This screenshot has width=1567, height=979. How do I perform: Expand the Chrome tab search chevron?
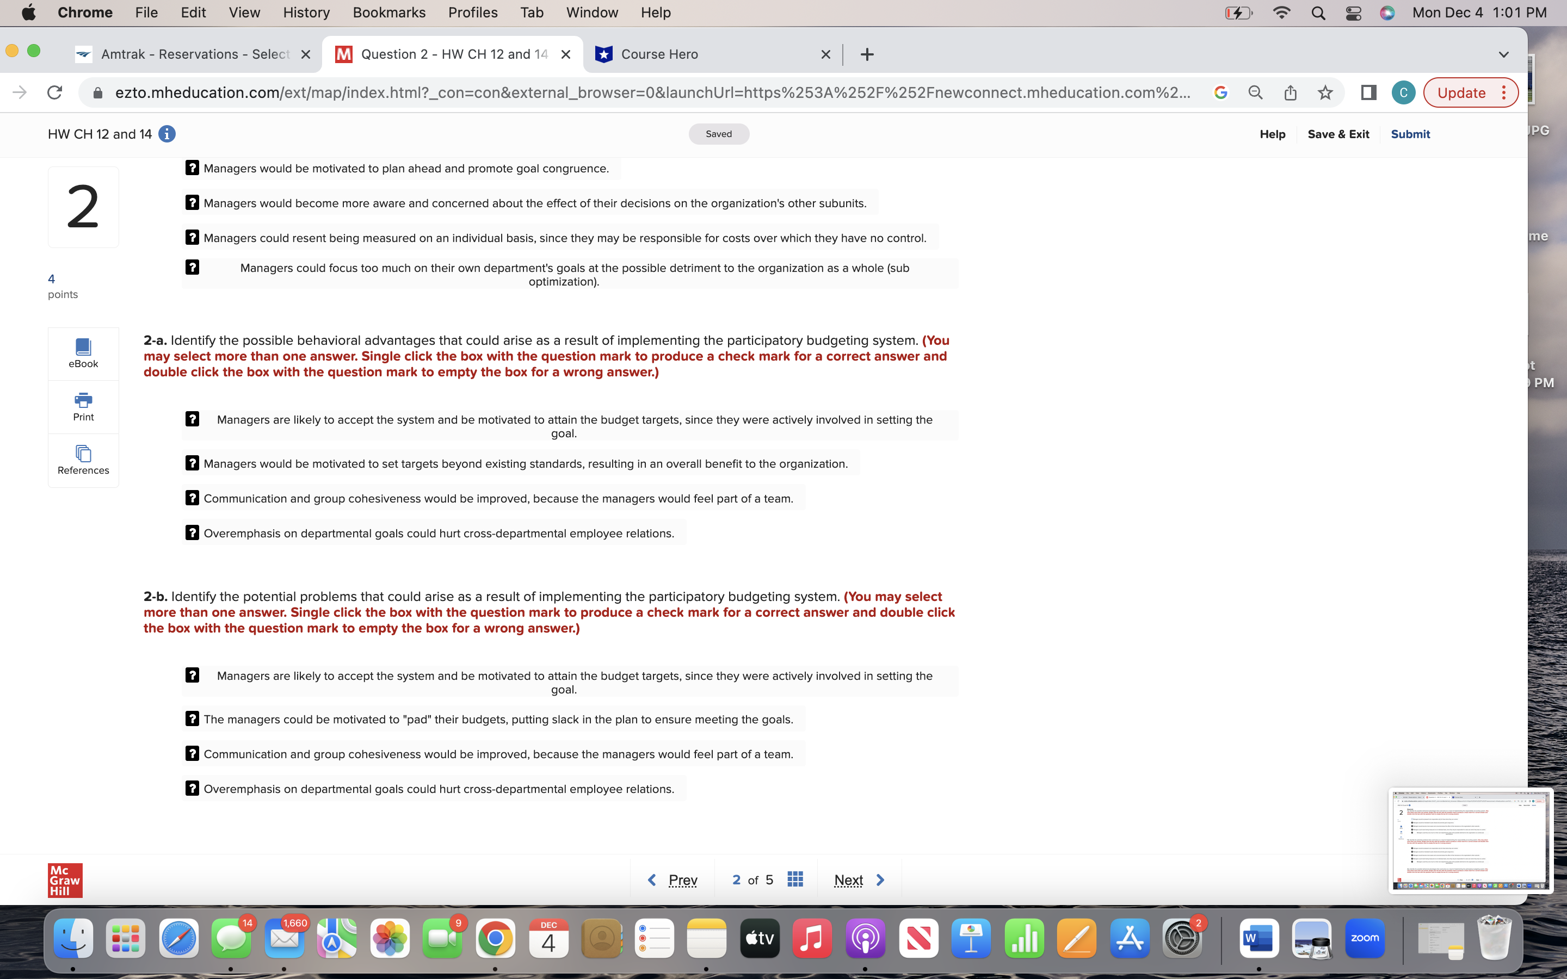[1503, 54]
